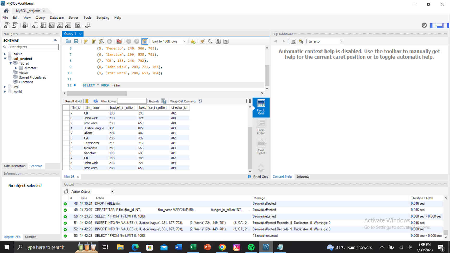This screenshot has height=253, width=450.
Task: Refresh schemas list icon
Action: [x=55, y=40]
